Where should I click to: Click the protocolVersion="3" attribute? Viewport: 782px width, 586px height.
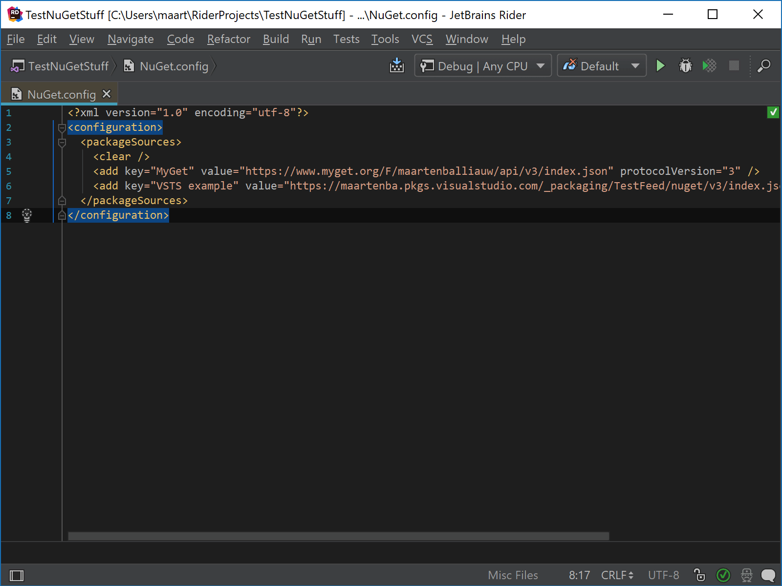coord(680,171)
